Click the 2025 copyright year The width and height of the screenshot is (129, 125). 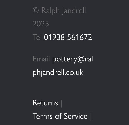pyautogui.click(x=41, y=24)
